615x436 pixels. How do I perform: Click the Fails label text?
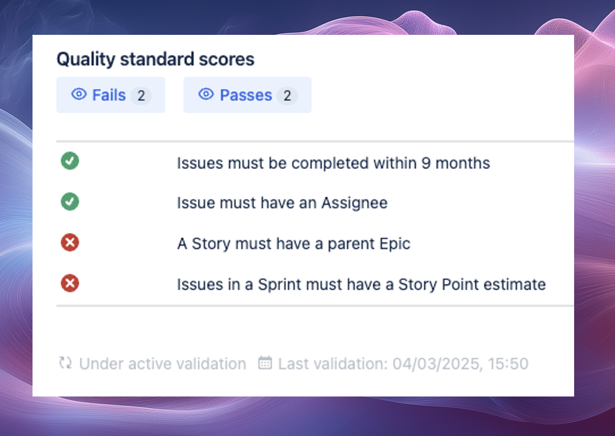click(x=109, y=95)
